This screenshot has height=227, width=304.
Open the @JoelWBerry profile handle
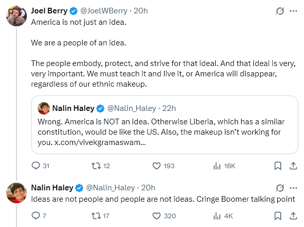pos(104,11)
